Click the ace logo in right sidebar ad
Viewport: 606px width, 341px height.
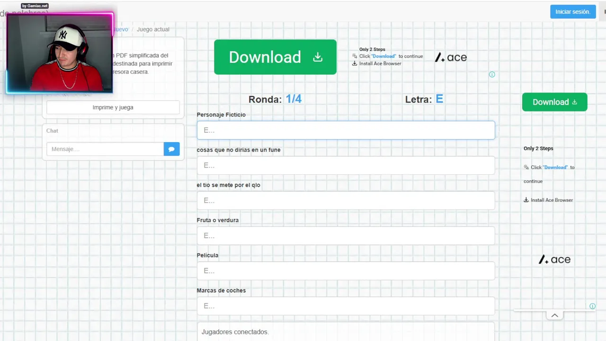[554, 260]
